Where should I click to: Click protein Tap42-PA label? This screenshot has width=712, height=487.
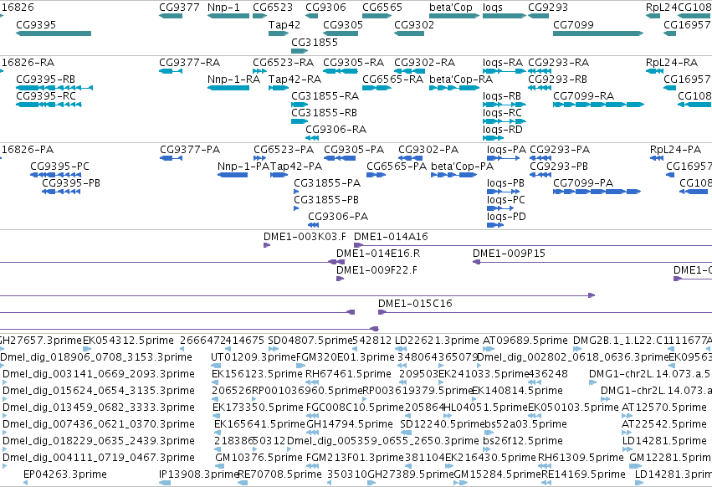[296, 167]
